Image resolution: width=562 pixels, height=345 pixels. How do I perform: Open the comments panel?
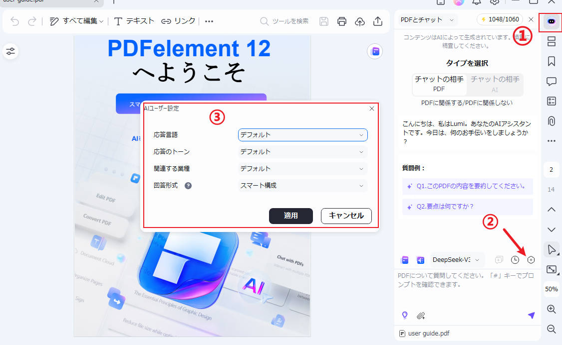click(551, 81)
